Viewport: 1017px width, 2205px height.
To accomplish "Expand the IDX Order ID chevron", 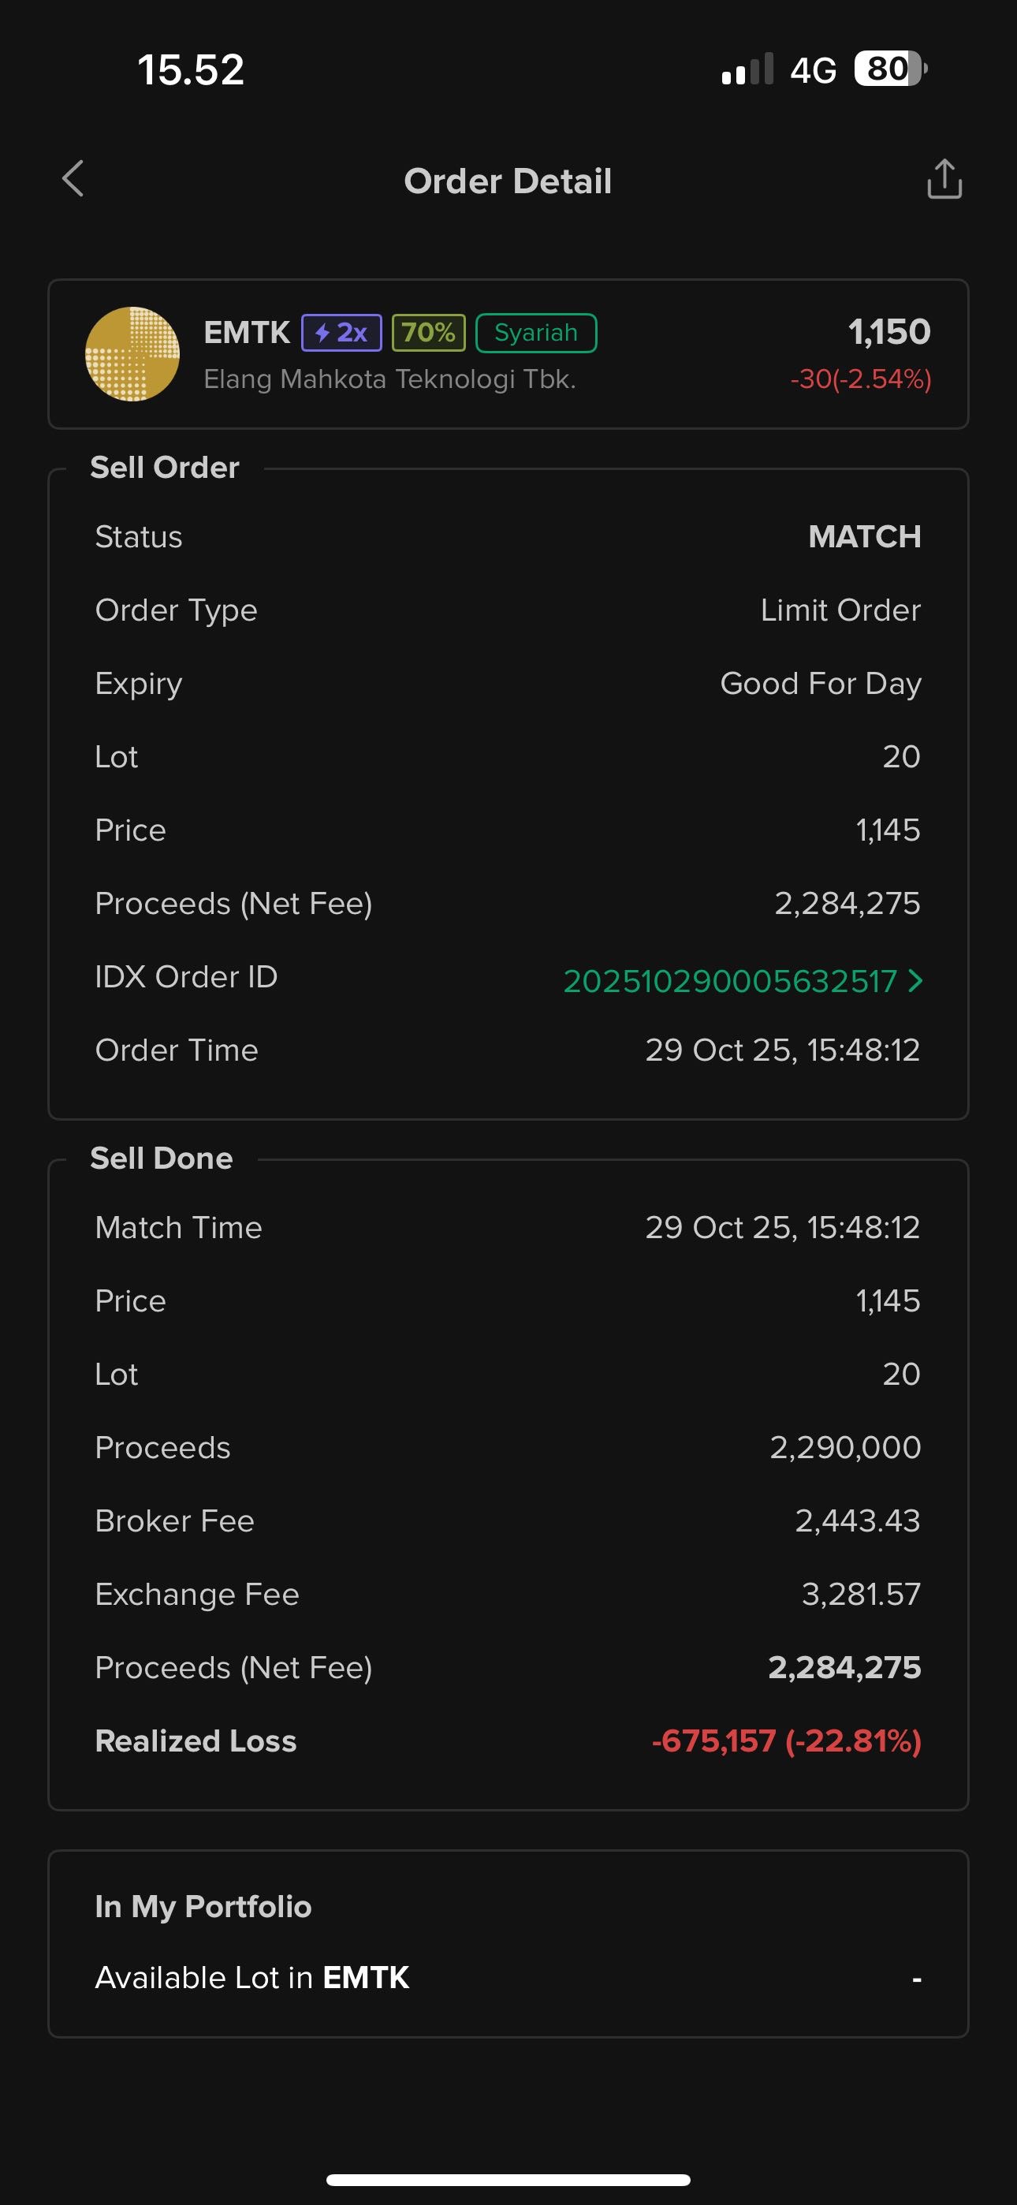I will (x=915, y=980).
